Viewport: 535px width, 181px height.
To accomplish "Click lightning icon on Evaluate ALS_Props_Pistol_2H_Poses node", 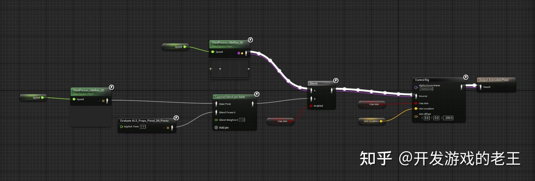I will tap(176, 118).
